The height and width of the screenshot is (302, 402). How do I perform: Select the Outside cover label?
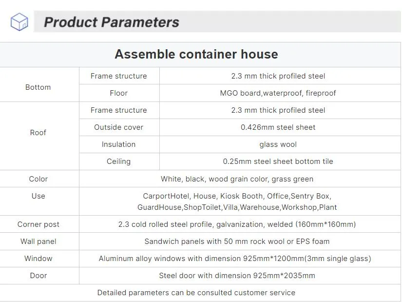click(x=118, y=127)
